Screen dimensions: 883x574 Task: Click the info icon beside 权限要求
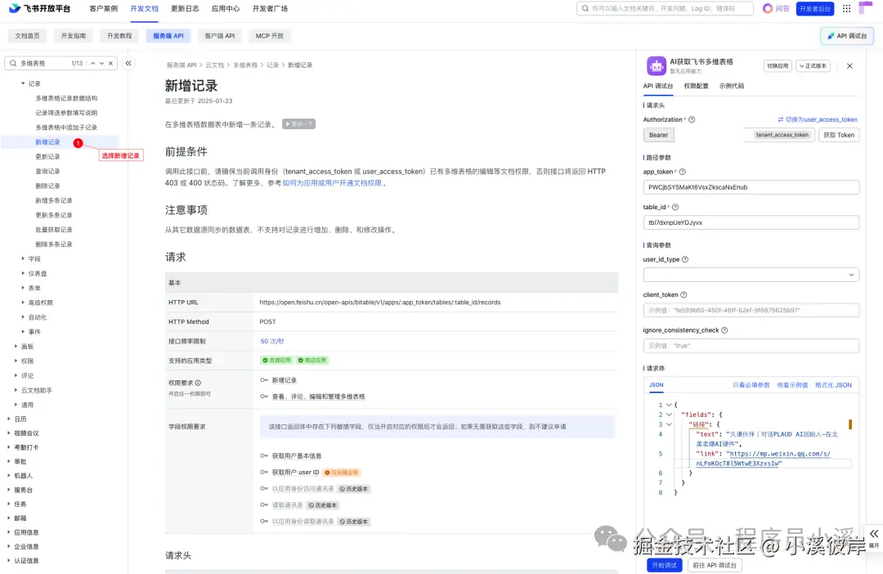(198, 383)
